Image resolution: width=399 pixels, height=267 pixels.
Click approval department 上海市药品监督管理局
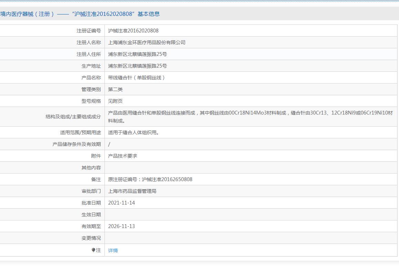[132, 191]
